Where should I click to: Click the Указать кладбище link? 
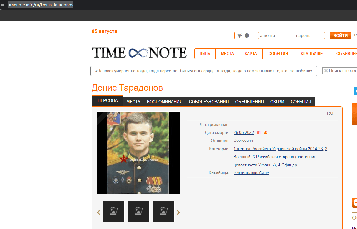click(x=252, y=173)
